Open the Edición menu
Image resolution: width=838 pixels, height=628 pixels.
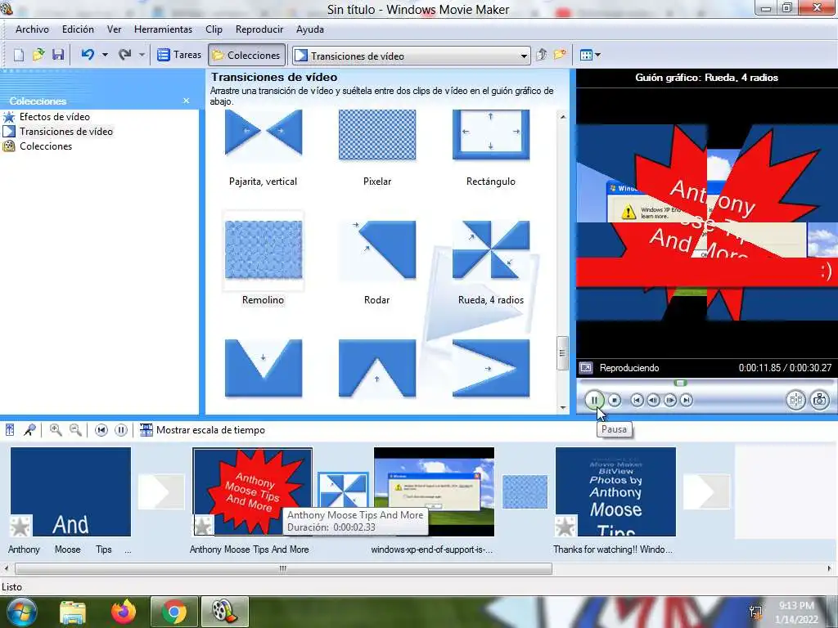(78, 29)
